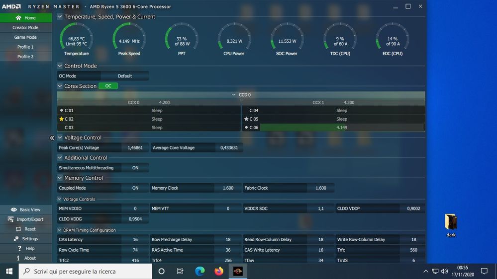The height and width of the screenshot is (279, 497).
Task: Click Memory Clock value 1.600
Action: click(x=228, y=188)
